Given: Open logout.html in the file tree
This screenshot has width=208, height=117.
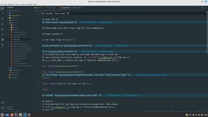Looking at the screenshot, I should (17, 42).
